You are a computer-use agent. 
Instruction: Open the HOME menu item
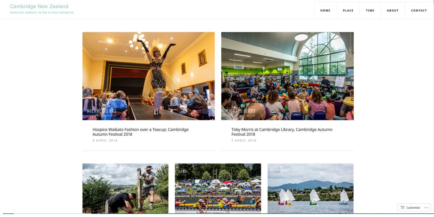point(325,10)
